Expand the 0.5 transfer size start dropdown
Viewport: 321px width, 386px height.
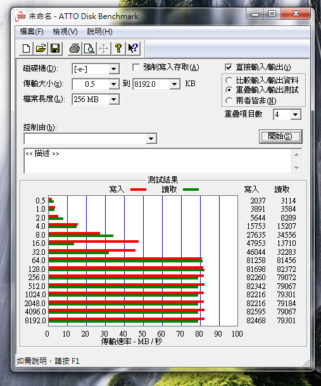114,84
